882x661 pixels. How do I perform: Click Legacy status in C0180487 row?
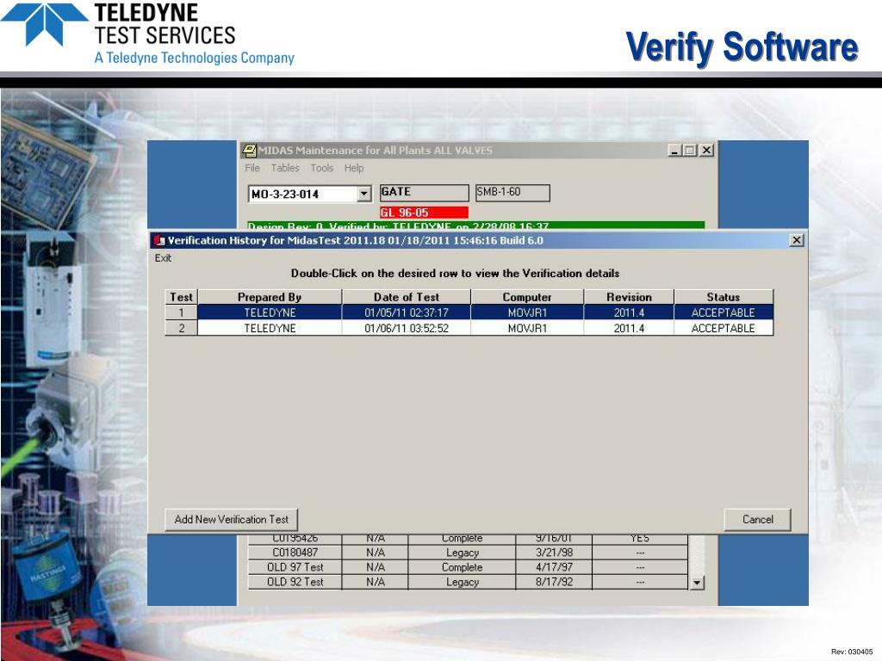[463, 553]
